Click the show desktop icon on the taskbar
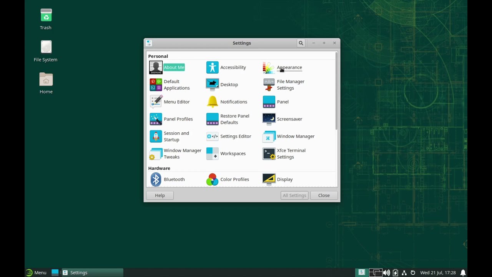492x277 pixels. [55, 272]
